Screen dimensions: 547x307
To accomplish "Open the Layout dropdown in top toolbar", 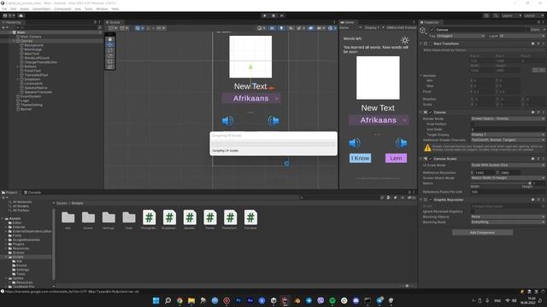I will [533, 15].
